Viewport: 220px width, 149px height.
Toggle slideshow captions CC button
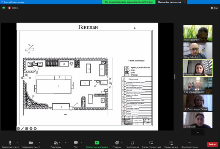[x=27, y=128]
